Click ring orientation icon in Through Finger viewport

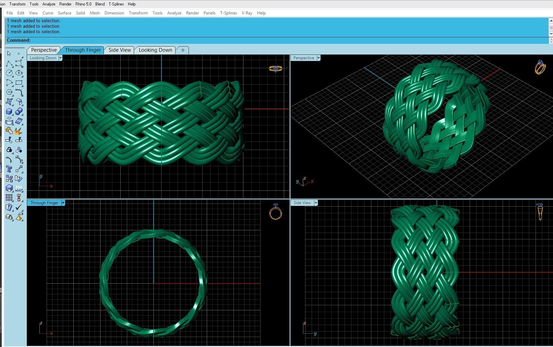[x=276, y=211]
